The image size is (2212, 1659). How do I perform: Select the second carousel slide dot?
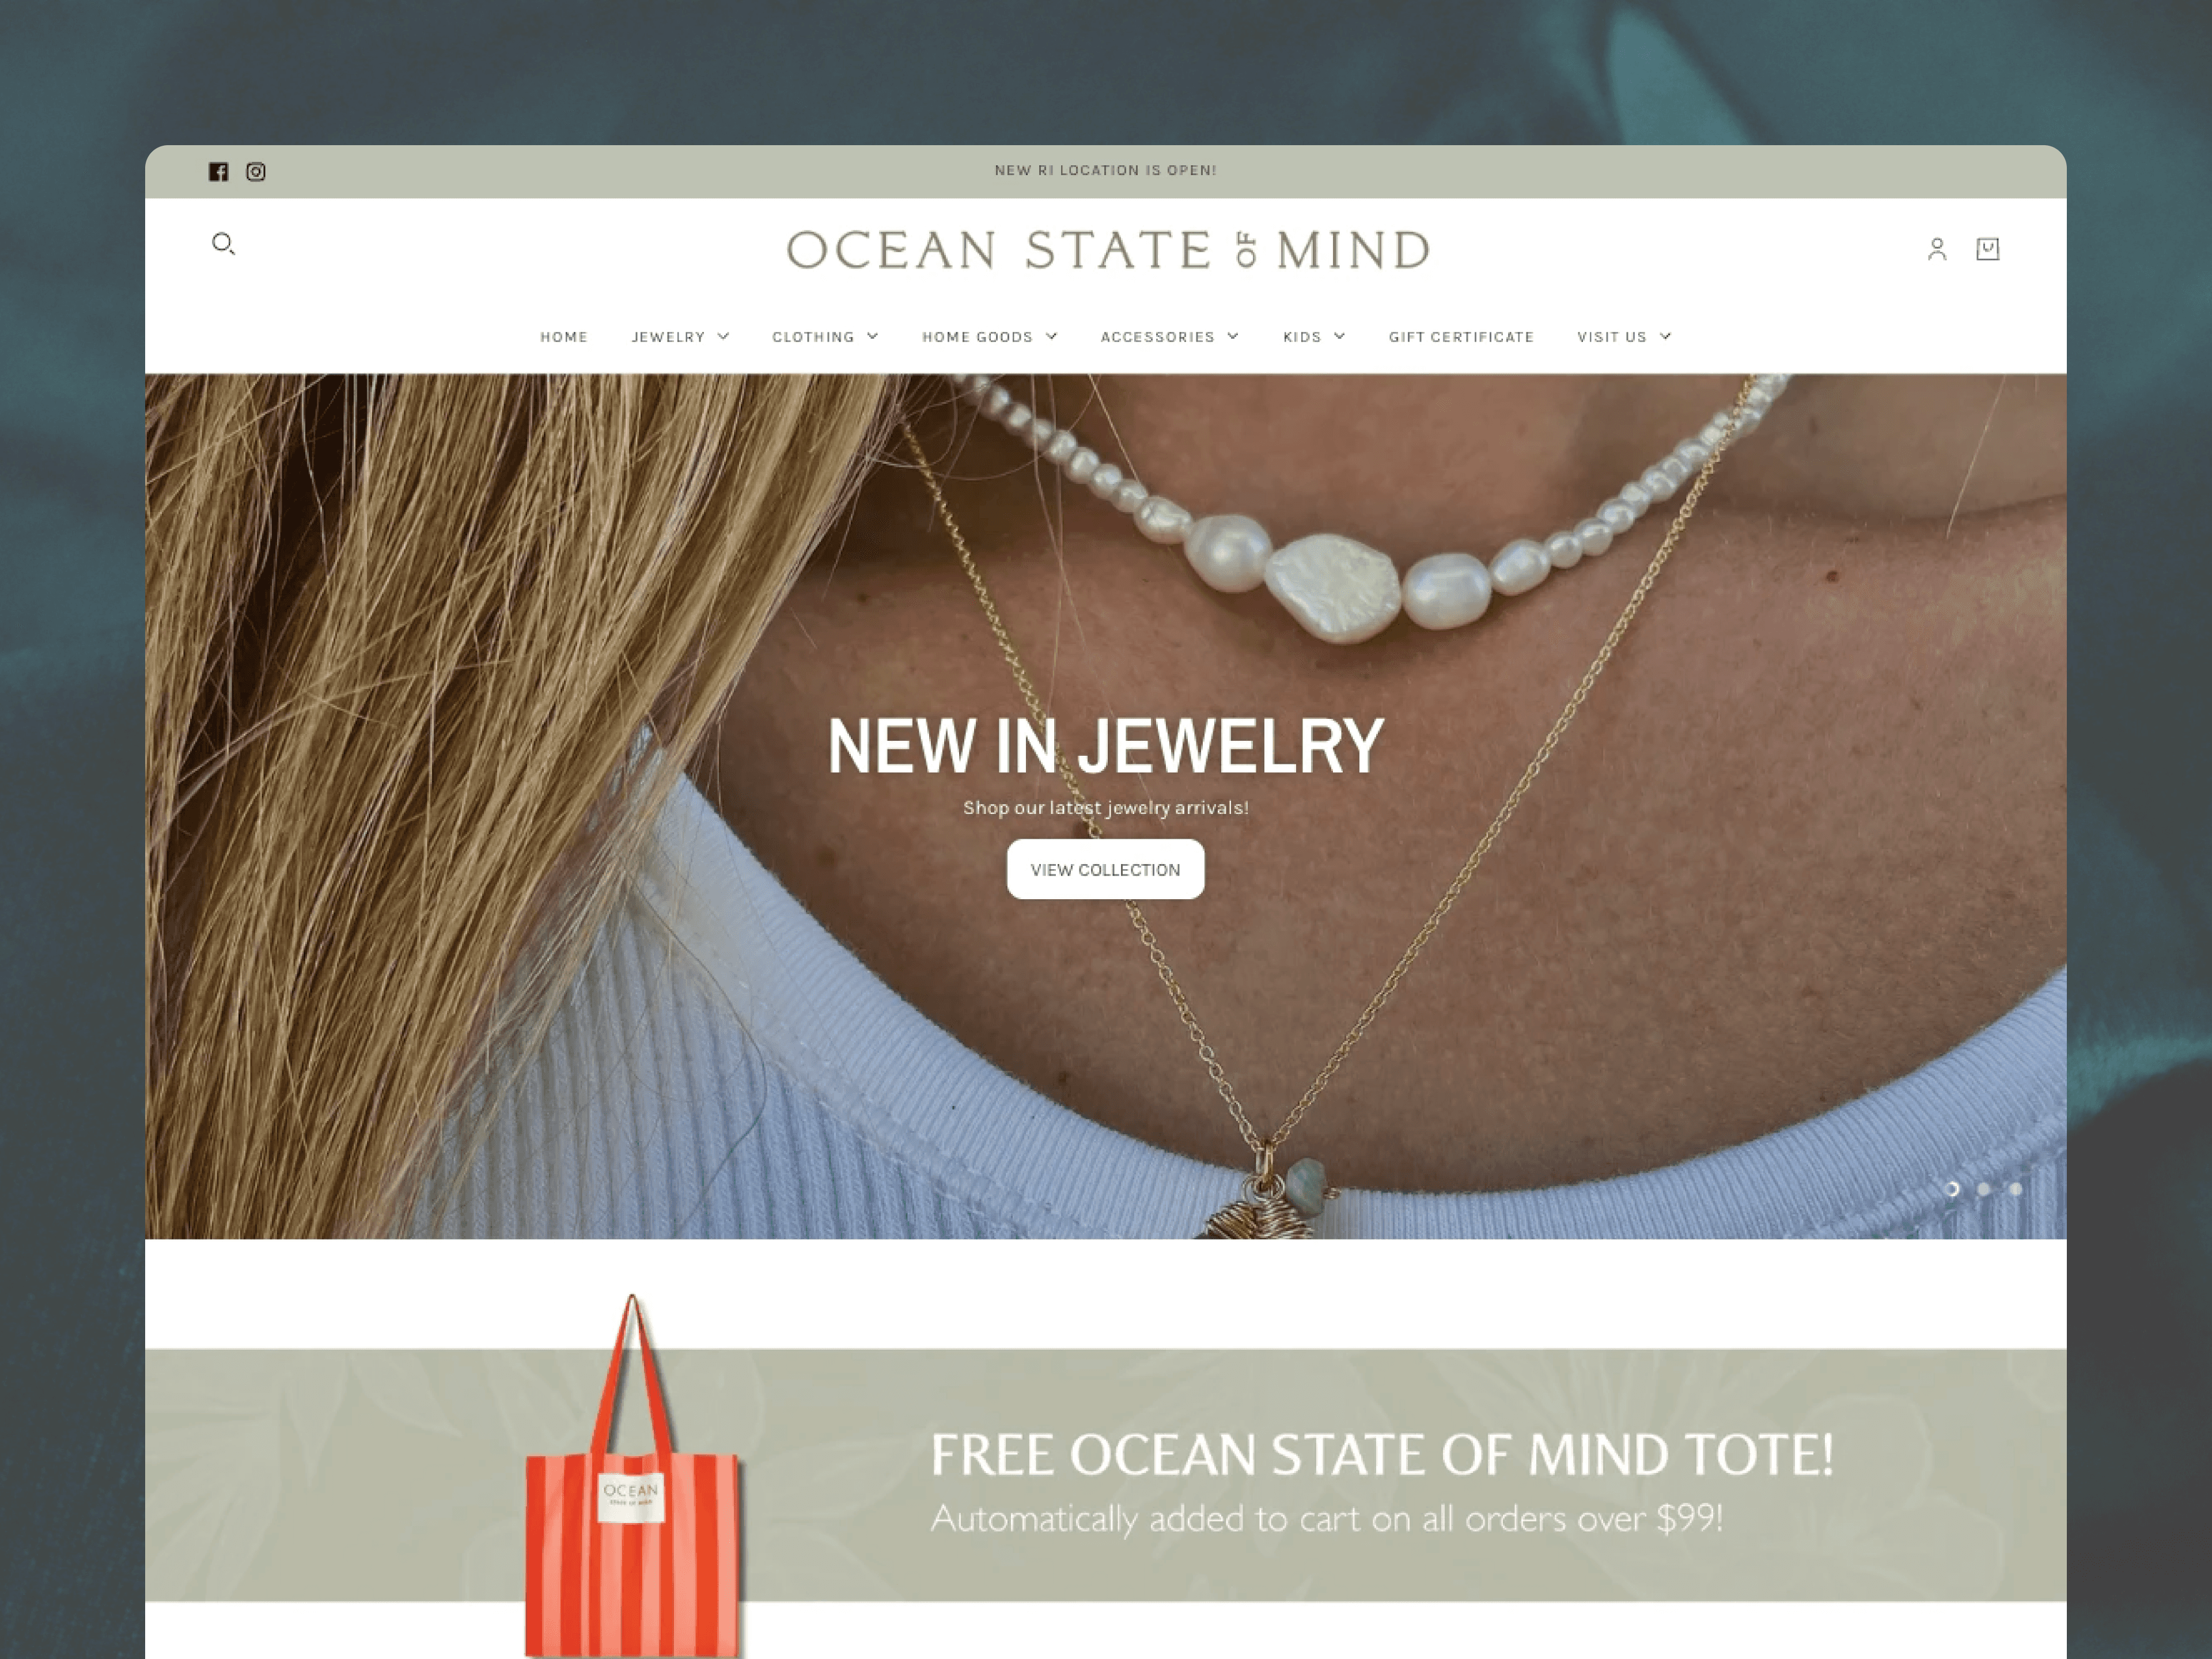tap(1984, 1189)
